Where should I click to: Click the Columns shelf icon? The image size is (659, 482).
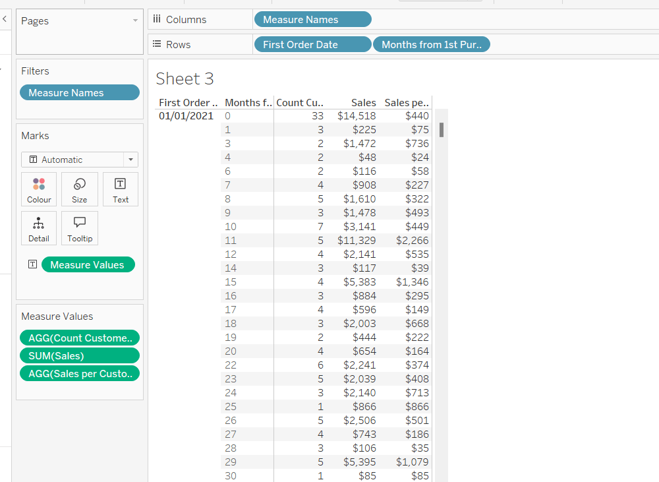[157, 20]
